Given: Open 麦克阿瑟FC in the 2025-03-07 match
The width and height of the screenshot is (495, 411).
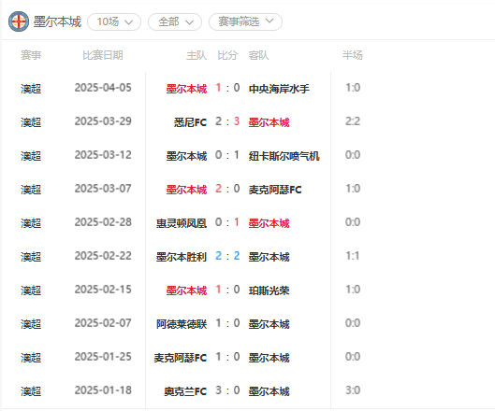Looking at the screenshot, I should 275,190.
